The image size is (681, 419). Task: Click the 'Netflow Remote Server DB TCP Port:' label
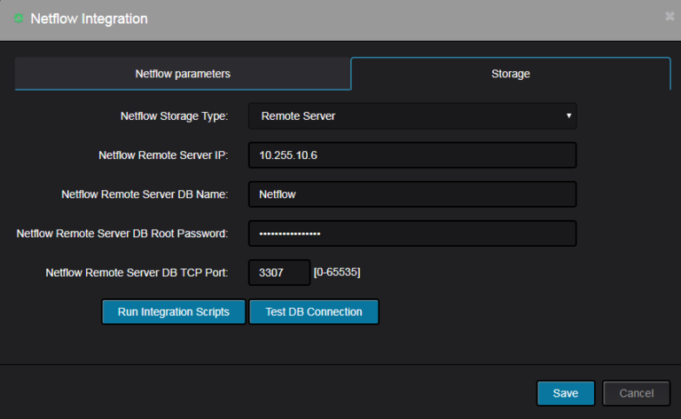click(137, 273)
